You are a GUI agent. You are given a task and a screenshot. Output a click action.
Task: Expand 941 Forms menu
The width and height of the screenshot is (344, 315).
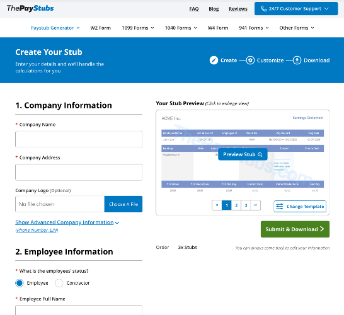coord(254,28)
